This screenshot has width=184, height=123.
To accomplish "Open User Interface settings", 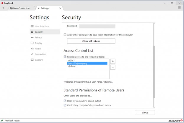I will coord(45,26).
